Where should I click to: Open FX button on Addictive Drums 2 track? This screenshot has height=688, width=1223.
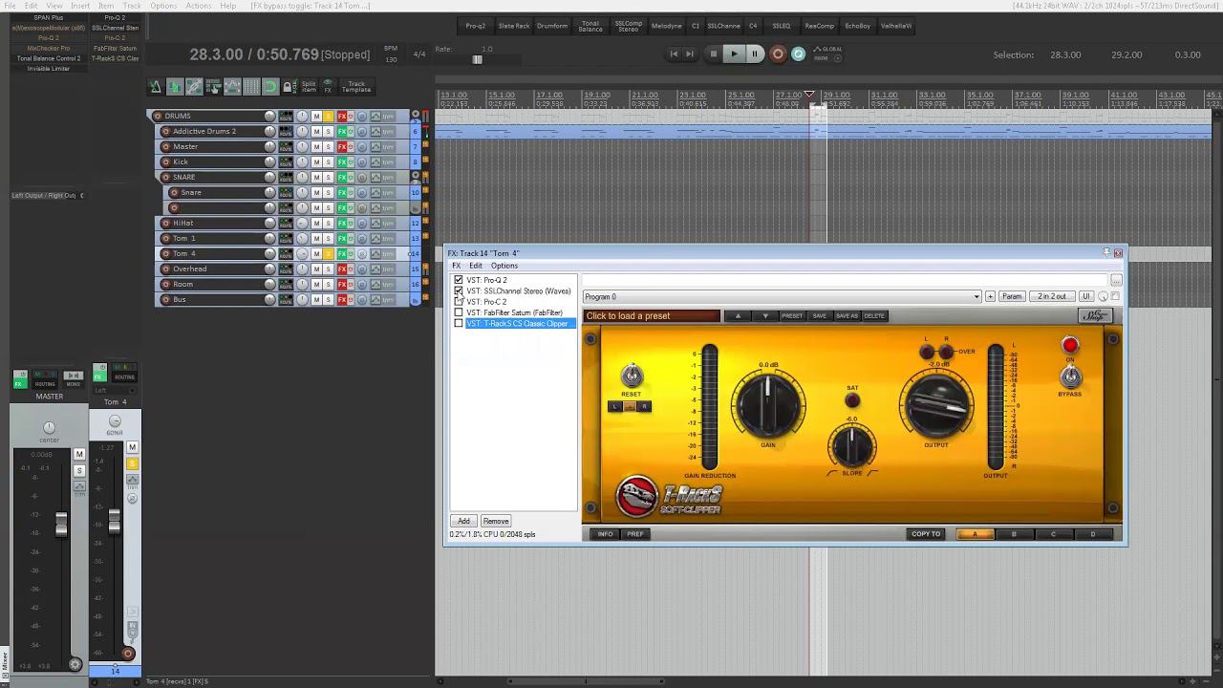pyautogui.click(x=341, y=131)
